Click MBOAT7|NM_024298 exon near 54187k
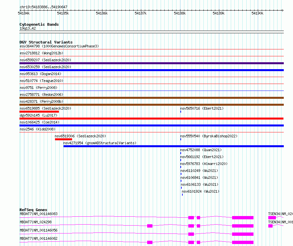 [x=150, y=226]
